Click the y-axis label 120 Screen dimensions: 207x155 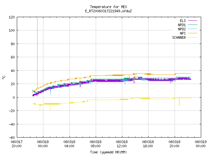click(x=12, y=17)
